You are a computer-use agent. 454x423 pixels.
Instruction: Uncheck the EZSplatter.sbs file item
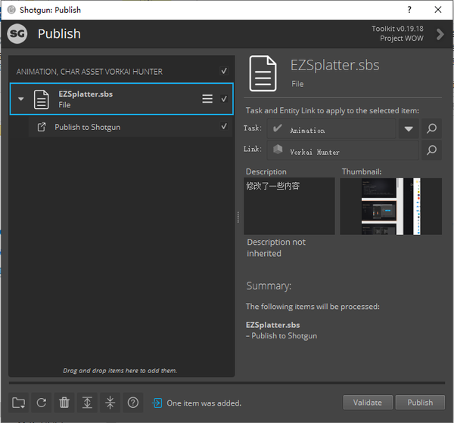224,99
